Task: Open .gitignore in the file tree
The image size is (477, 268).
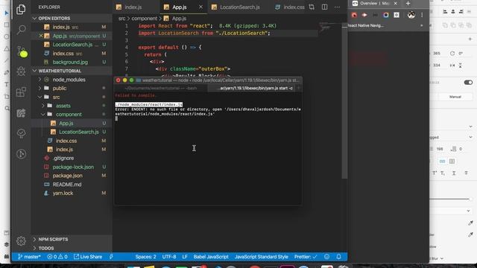Action: click(x=72, y=159)
